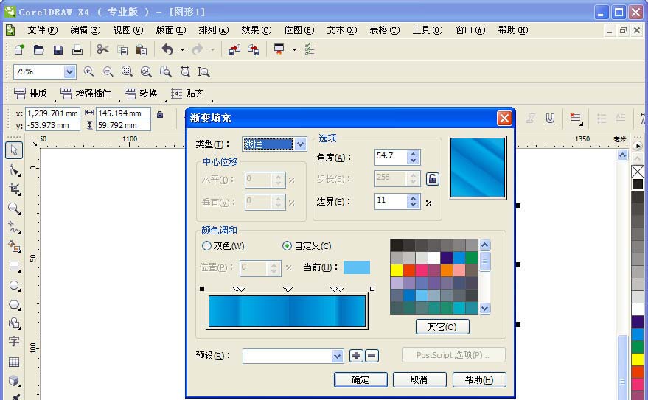The height and width of the screenshot is (400, 648).
Task: Select the Table tool
Action: (x=13, y=362)
